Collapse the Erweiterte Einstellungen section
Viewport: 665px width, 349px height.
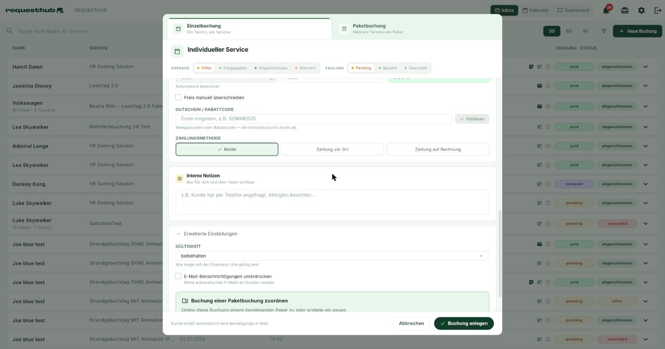coord(207,234)
